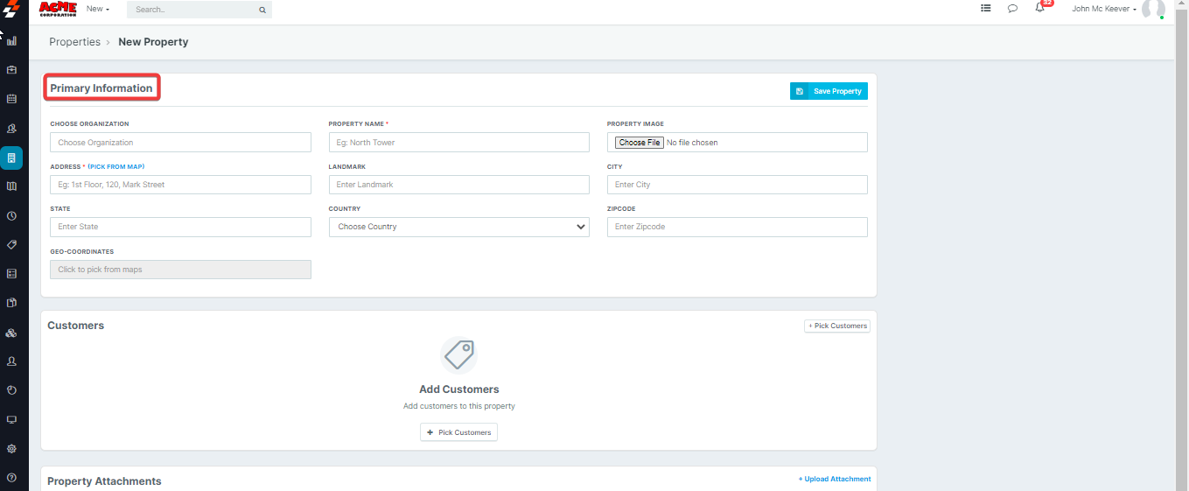1189x491 pixels.
Task: Open the price tag icon in sidebar
Action: click(x=11, y=244)
